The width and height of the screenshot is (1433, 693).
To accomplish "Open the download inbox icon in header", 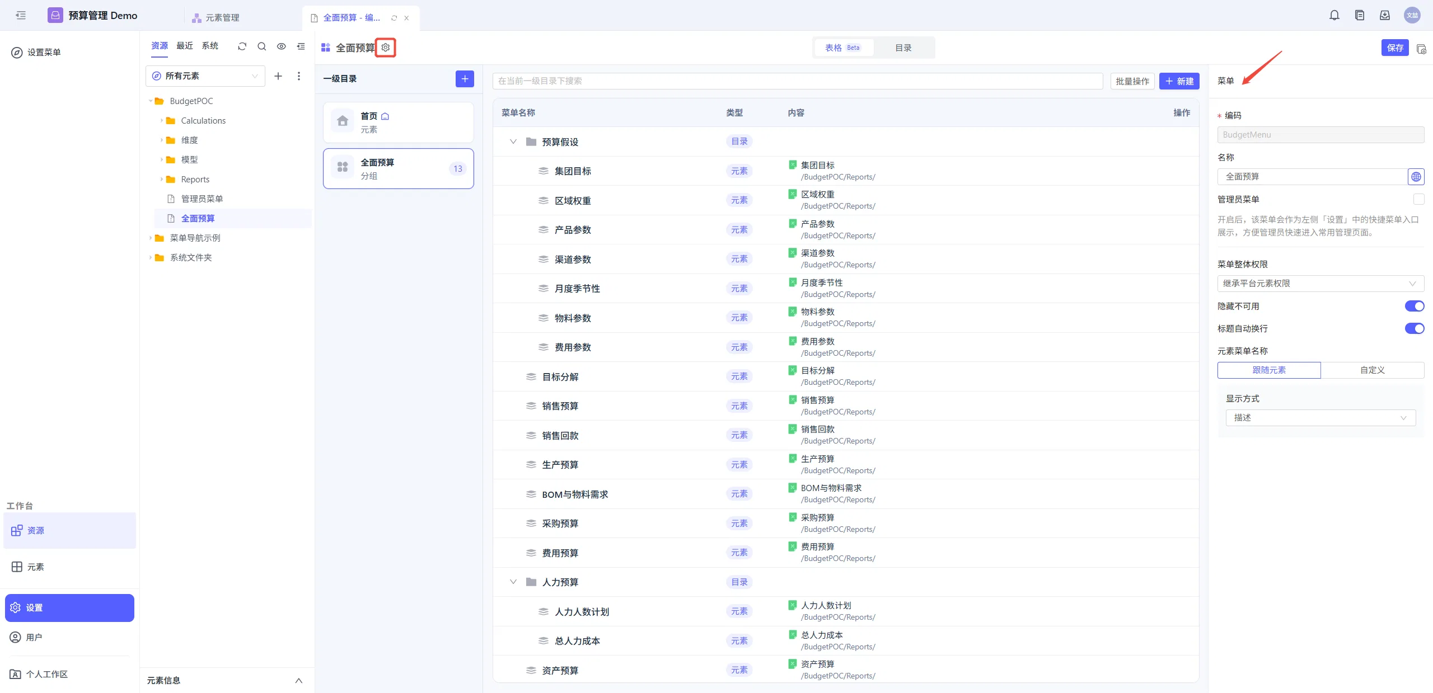I will pyautogui.click(x=1385, y=15).
